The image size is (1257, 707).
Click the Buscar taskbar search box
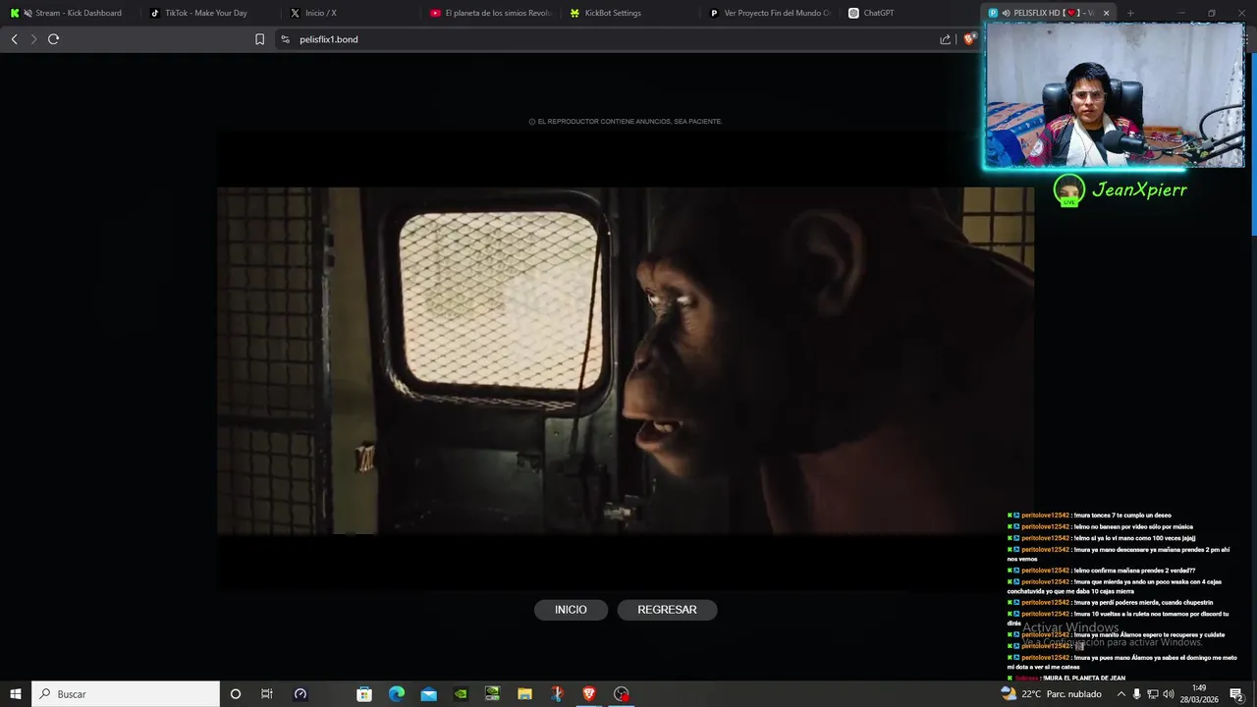(x=126, y=694)
